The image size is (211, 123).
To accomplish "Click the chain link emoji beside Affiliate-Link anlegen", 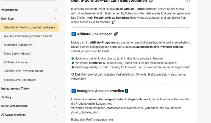I will [x=116, y=34].
